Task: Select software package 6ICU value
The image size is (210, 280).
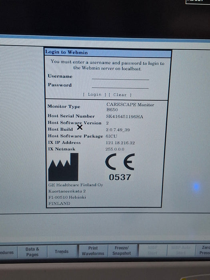Action: (111, 136)
